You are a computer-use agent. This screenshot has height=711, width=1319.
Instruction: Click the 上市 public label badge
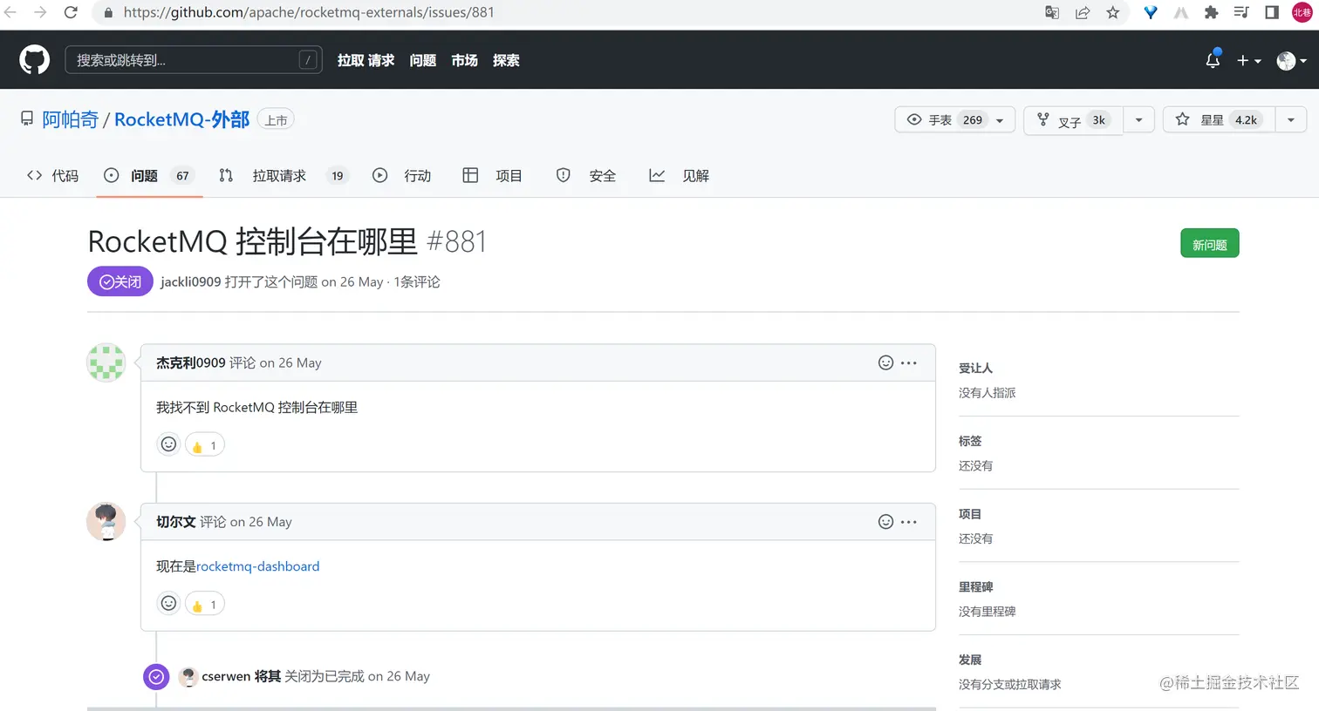click(276, 120)
